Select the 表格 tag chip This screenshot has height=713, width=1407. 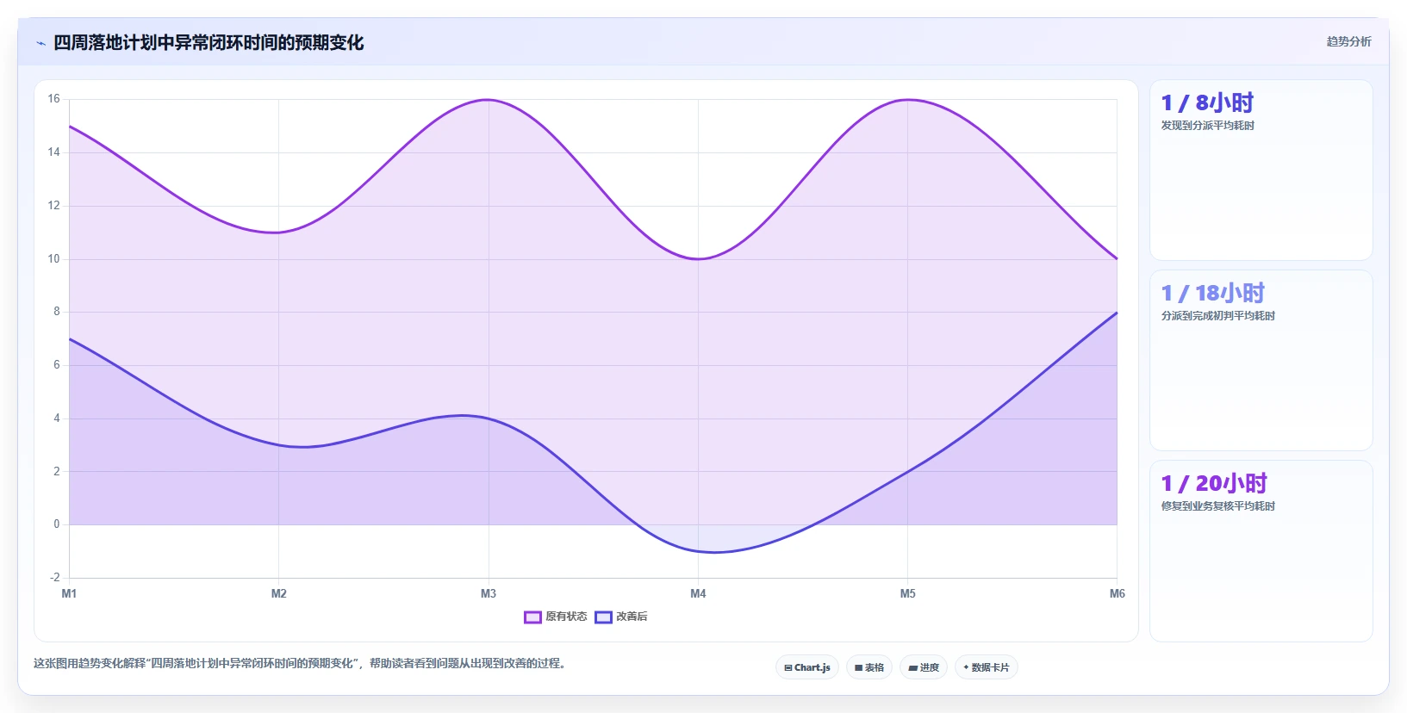click(x=869, y=667)
